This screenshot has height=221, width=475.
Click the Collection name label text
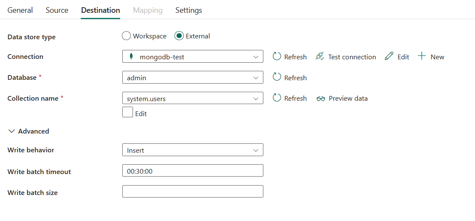coord(33,98)
